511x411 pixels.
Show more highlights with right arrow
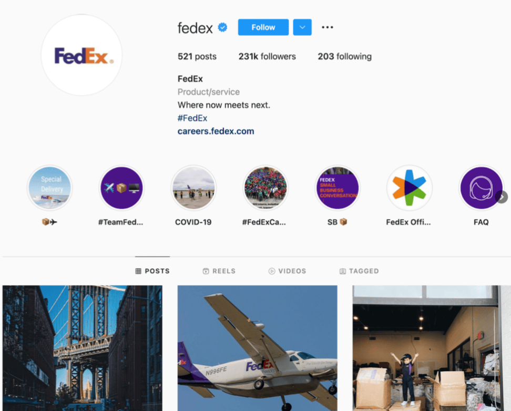tap(502, 197)
